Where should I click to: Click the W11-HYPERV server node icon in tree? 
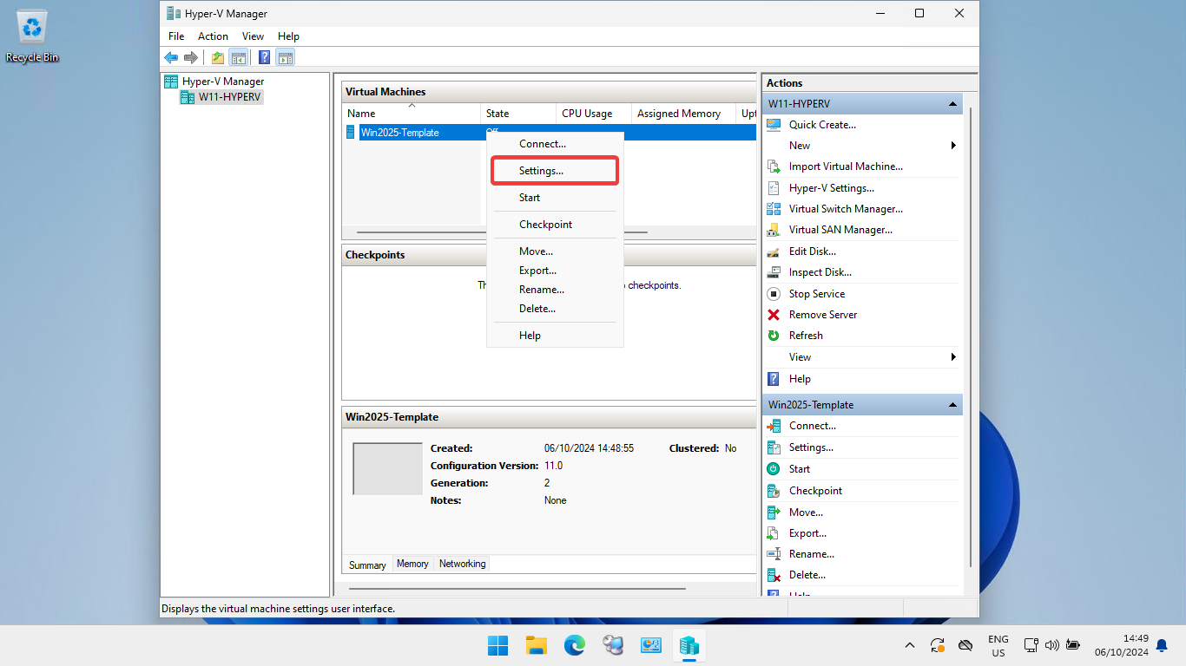(187, 97)
